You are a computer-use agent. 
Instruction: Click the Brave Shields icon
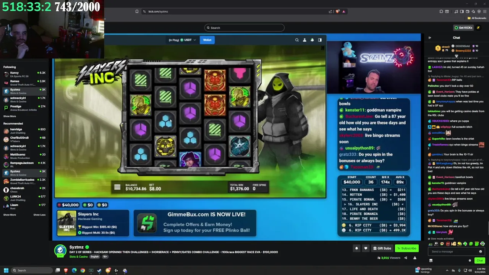pos(337,11)
